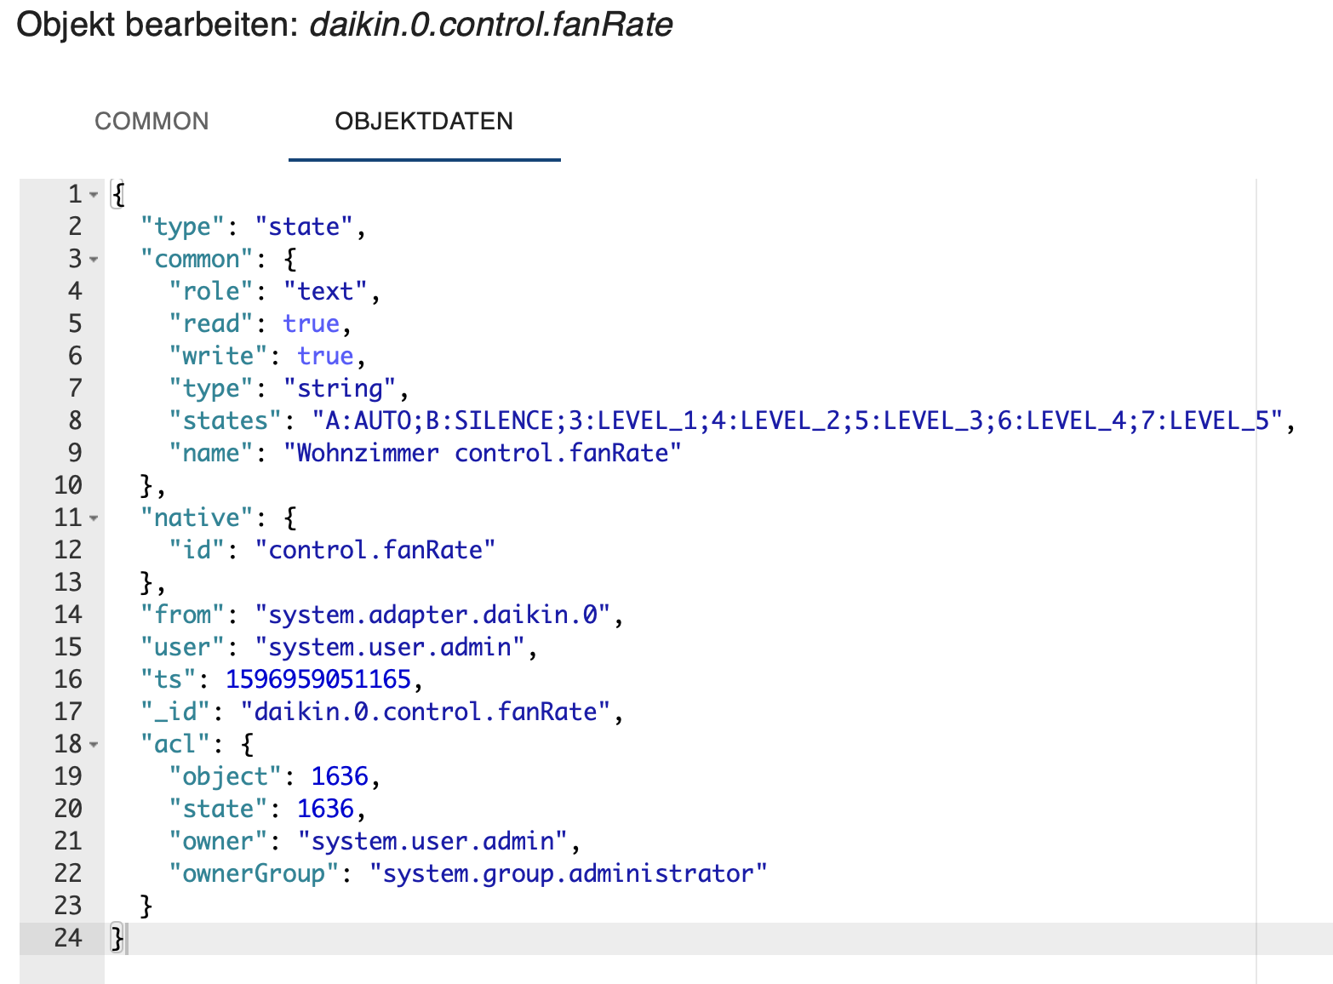Click the "_id" value daikin.0.control.fanRate
The height and width of the screenshot is (984, 1333).
click(425, 712)
